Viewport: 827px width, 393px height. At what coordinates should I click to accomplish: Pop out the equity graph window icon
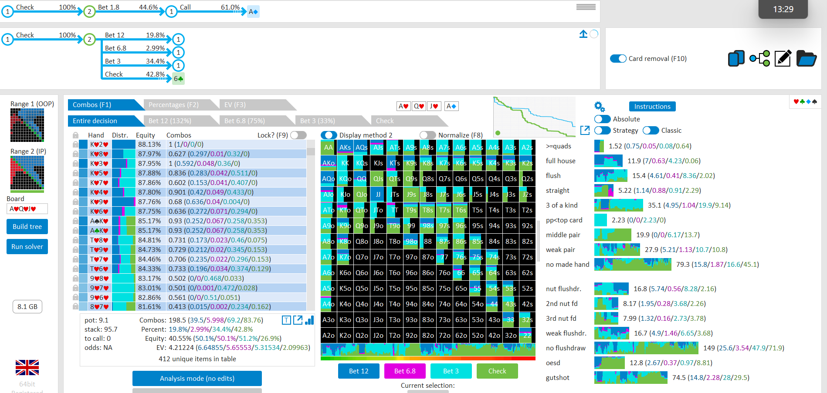tap(585, 130)
